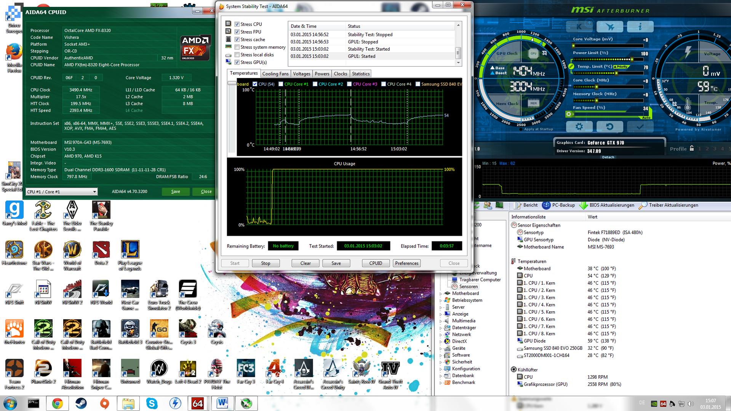Enable CPU Core #3 graph checkbox
731x411 pixels.
pos(349,84)
